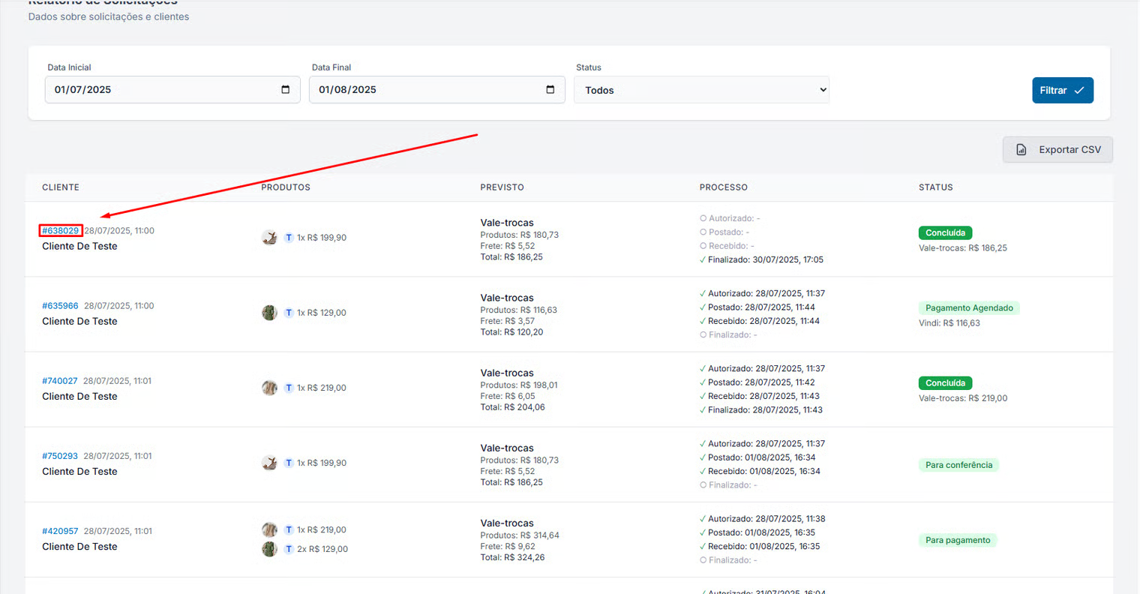
Task: Click the T badge in order #638029 row
Action: click(x=289, y=238)
